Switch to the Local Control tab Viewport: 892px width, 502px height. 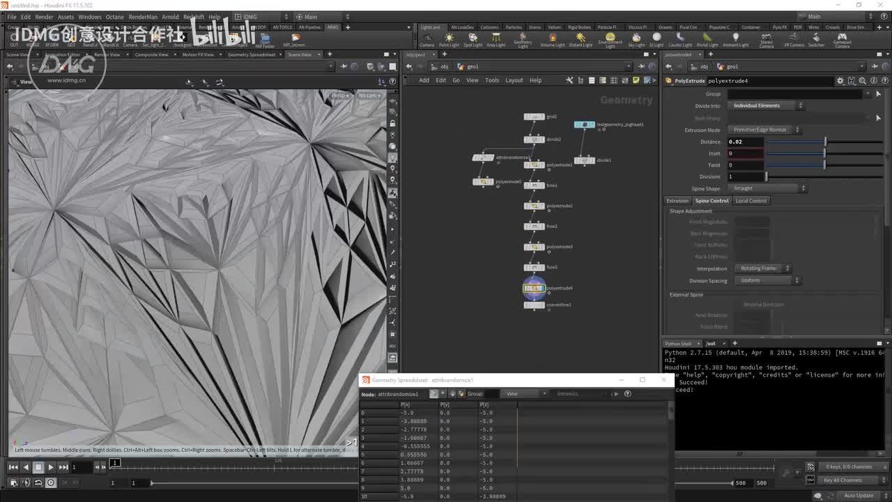[x=751, y=201]
